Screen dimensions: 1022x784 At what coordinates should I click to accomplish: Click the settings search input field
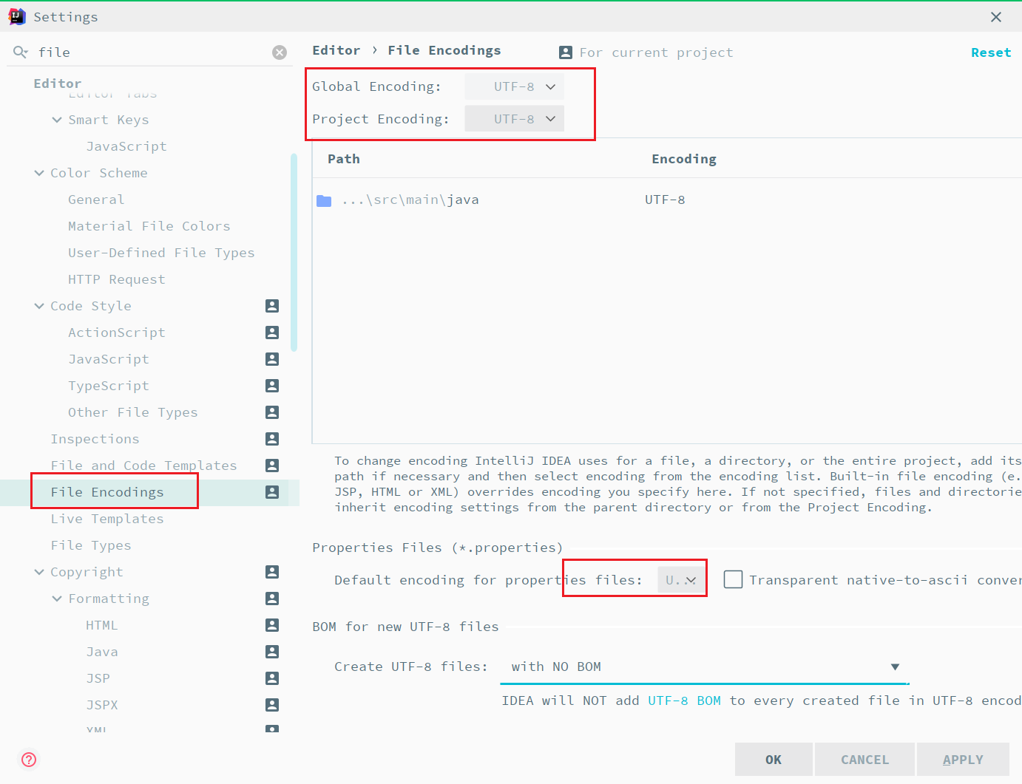click(152, 52)
